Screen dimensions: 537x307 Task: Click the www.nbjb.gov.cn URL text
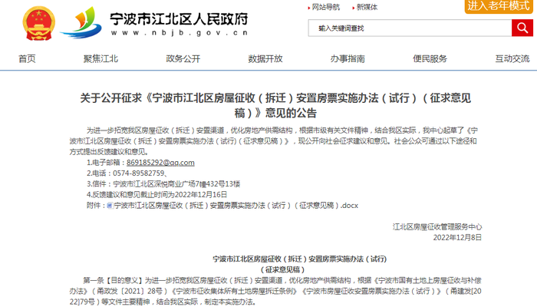click(179, 33)
